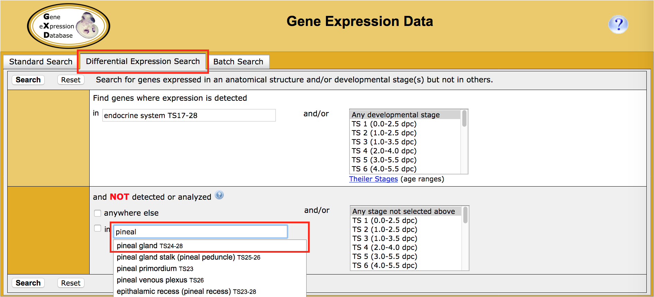The width and height of the screenshot is (654, 297).
Task: Choose 'pineal gland stalk (pineal peduncle)' suggestion
Action: click(210, 257)
